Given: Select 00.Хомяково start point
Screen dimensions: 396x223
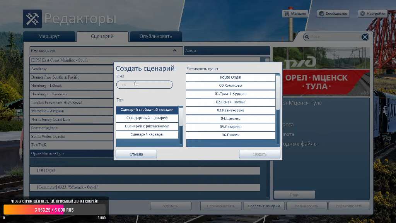Looking at the screenshot, I should (x=230, y=86).
